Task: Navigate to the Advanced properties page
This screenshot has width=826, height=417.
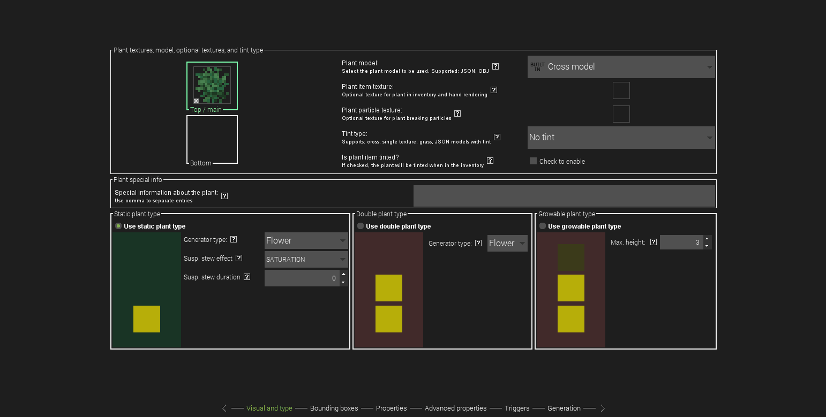Action: pos(455,408)
